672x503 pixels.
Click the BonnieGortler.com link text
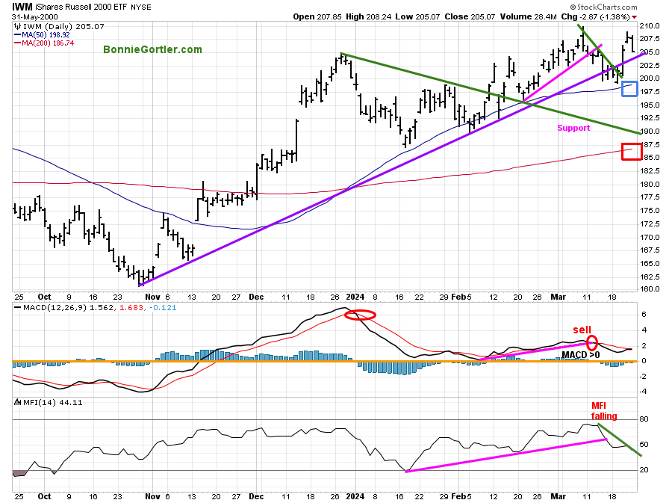click(x=152, y=49)
